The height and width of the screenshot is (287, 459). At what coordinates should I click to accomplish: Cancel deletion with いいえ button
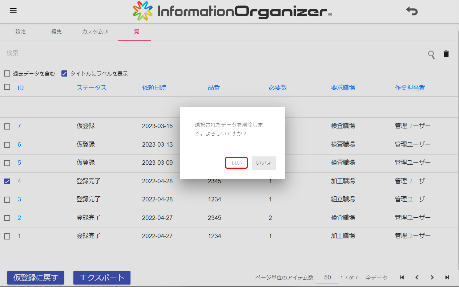[264, 163]
